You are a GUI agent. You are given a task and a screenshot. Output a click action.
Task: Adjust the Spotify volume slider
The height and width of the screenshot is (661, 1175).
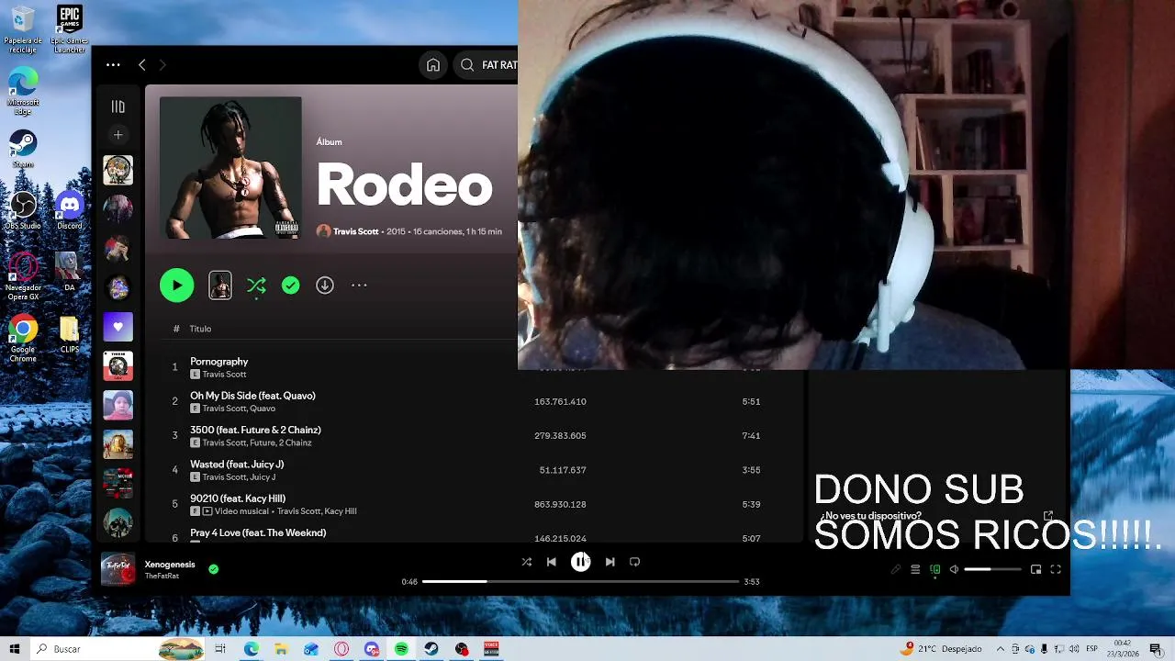992,569
